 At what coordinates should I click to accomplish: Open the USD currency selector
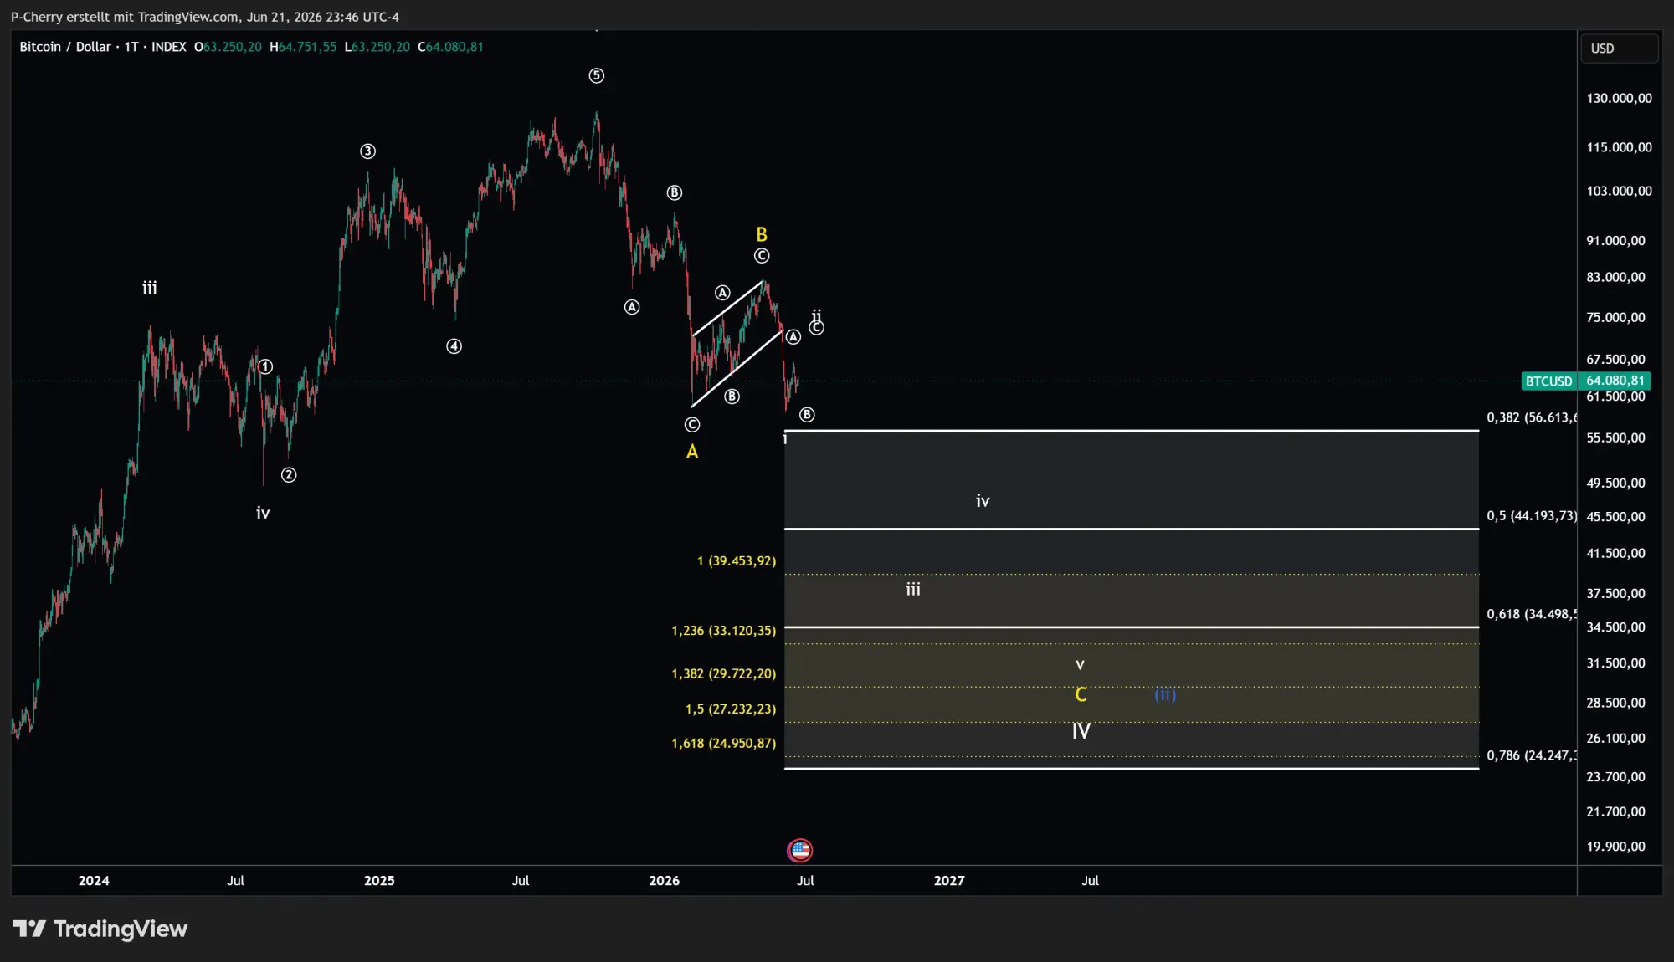[1619, 49]
